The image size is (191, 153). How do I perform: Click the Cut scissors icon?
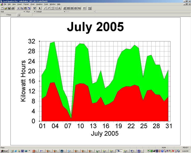coord(18,8)
